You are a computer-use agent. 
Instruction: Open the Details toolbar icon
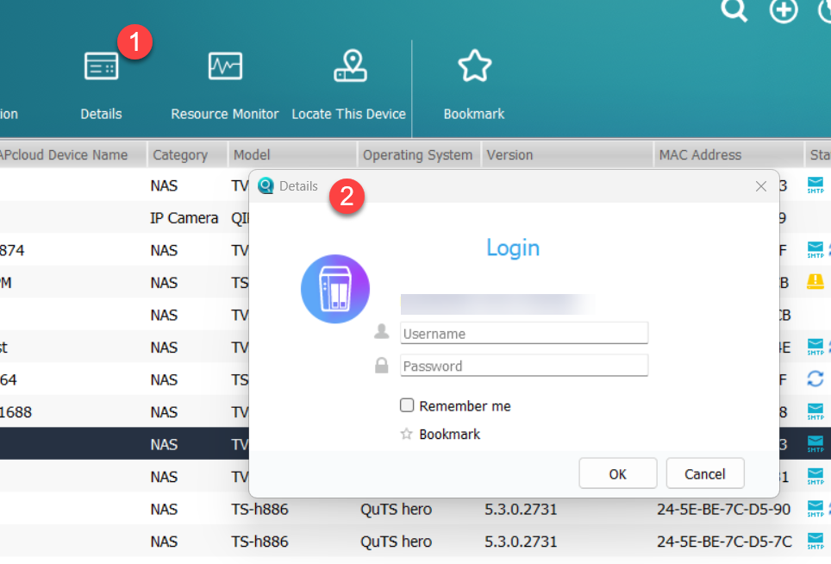pos(101,67)
